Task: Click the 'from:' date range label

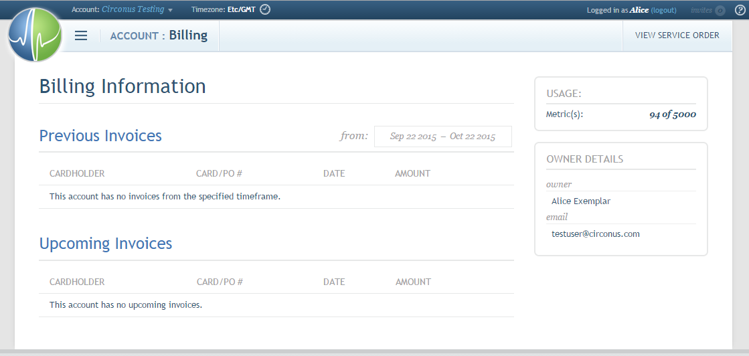Action: pos(354,136)
